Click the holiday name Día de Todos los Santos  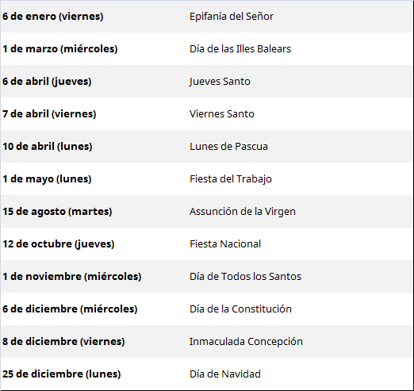tap(245, 277)
